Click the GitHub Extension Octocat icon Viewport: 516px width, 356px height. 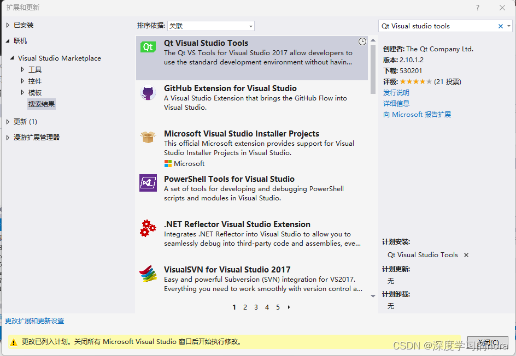pos(148,93)
